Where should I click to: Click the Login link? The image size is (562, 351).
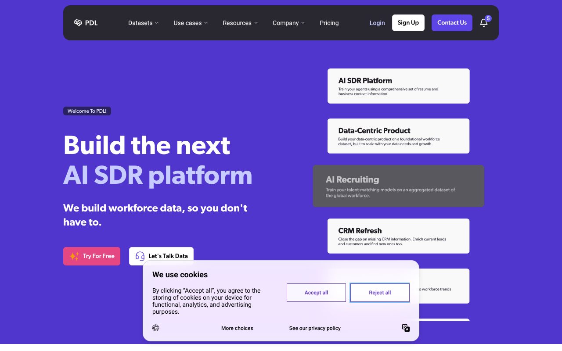click(x=377, y=23)
